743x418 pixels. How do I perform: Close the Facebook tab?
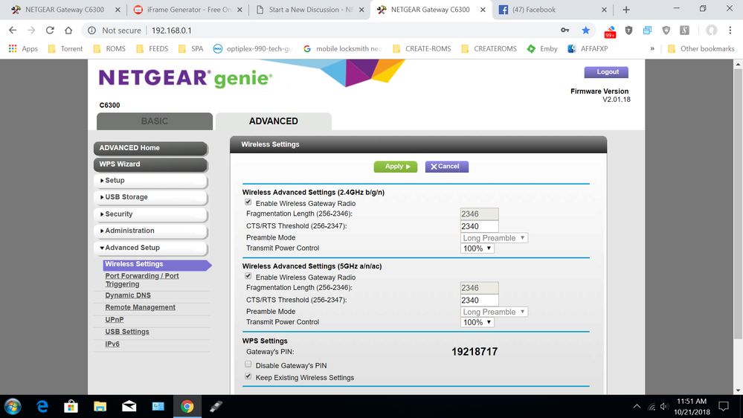click(x=604, y=10)
